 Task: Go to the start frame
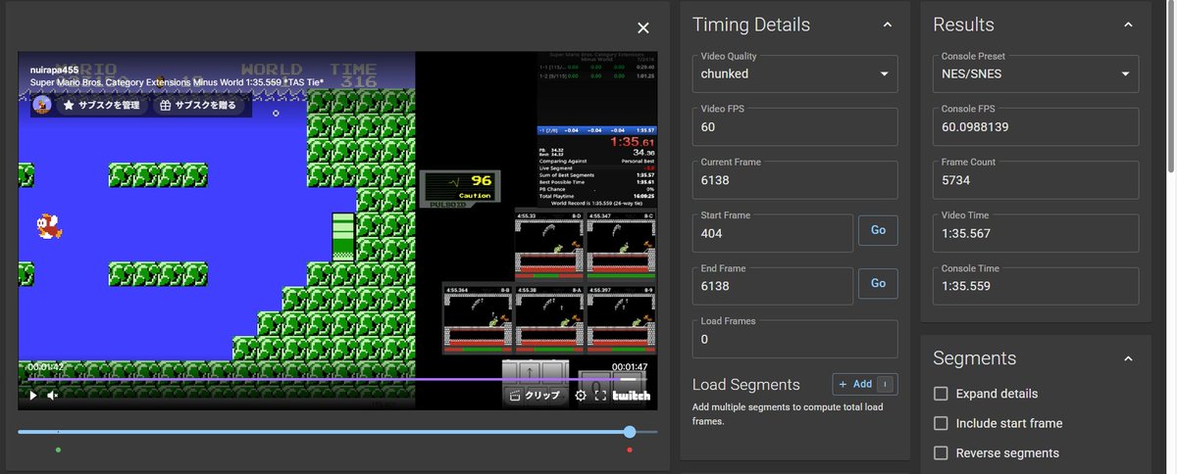tap(878, 230)
